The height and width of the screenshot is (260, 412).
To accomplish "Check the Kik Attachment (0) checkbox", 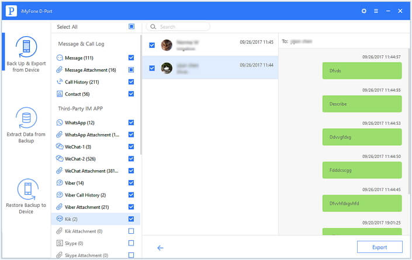I will point(131,231).
